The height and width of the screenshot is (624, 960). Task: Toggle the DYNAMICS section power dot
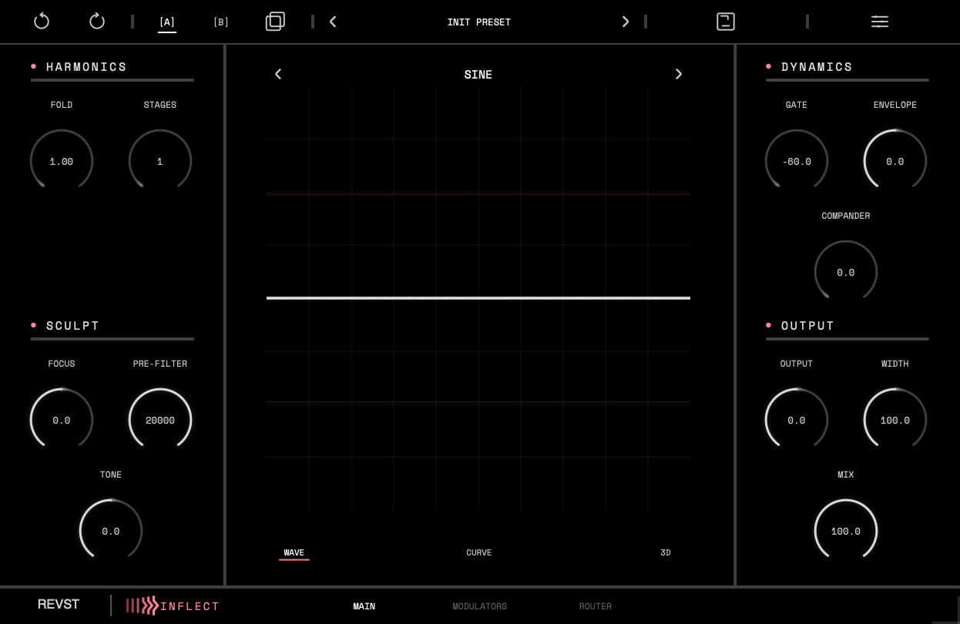point(769,66)
